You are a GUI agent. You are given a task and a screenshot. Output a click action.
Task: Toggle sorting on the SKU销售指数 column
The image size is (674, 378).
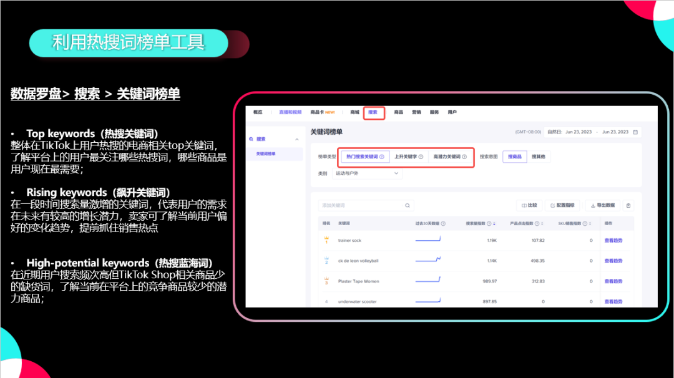click(x=590, y=222)
